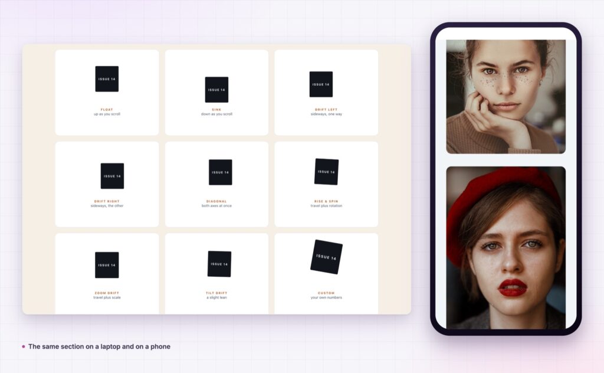Click 'a slight lean' description
Image resolution: width=604 pixels, height=373 pixels.
coord(216,297)
